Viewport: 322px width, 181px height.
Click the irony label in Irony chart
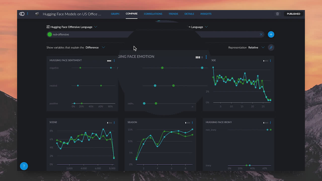click(208, 165)
